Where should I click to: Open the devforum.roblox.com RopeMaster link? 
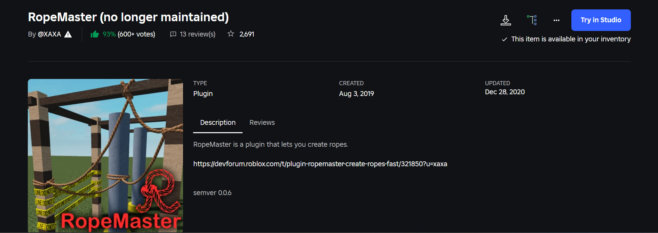click(x=320, y=164)
